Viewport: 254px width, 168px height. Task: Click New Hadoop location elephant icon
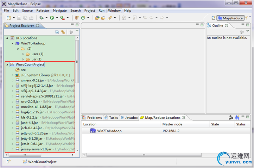pos(237,118)
